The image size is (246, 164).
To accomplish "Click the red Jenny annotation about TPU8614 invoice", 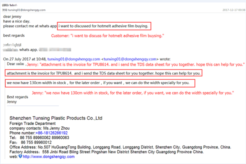I will [136, 65].
